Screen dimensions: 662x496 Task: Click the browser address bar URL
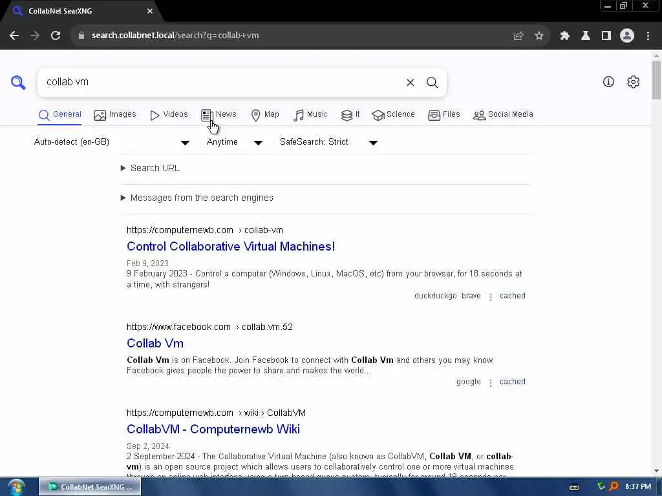coord(175,36)
